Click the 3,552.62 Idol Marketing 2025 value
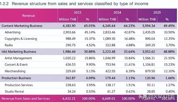 [x=149, y=52]
